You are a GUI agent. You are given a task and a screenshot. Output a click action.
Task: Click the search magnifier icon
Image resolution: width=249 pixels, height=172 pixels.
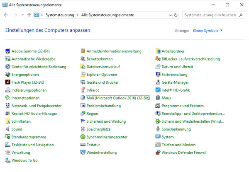pyautogui.click(x=241, y=15)
